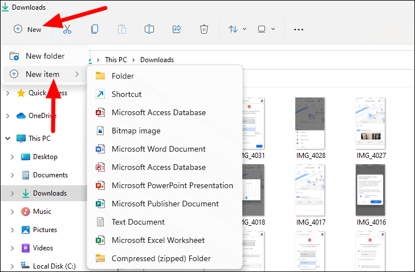This screenshot has height=272, width=415.
Task: Create a new Folder from submenu
Action: [164, 76]
